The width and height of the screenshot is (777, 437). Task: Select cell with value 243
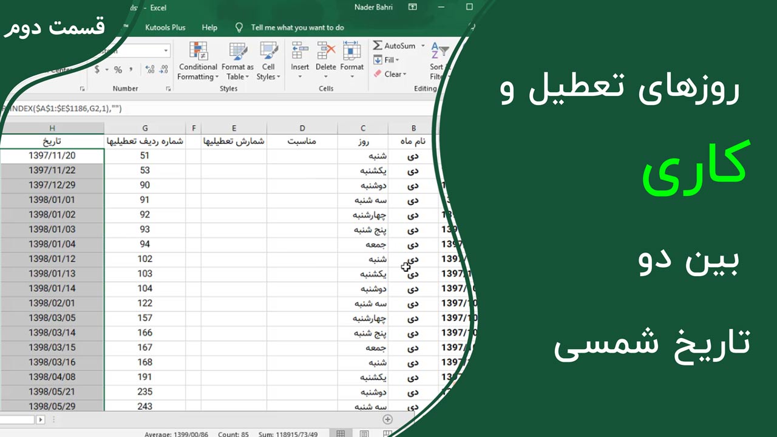click(144, 406)
